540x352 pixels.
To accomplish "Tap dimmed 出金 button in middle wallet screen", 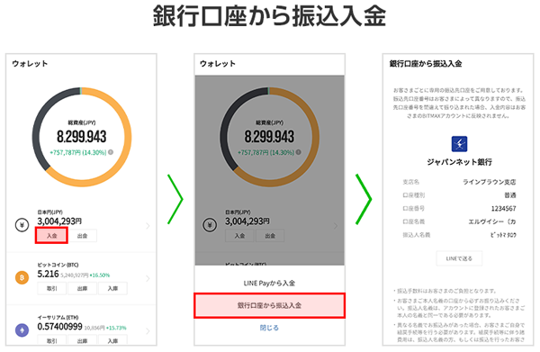I will [270, 236].
